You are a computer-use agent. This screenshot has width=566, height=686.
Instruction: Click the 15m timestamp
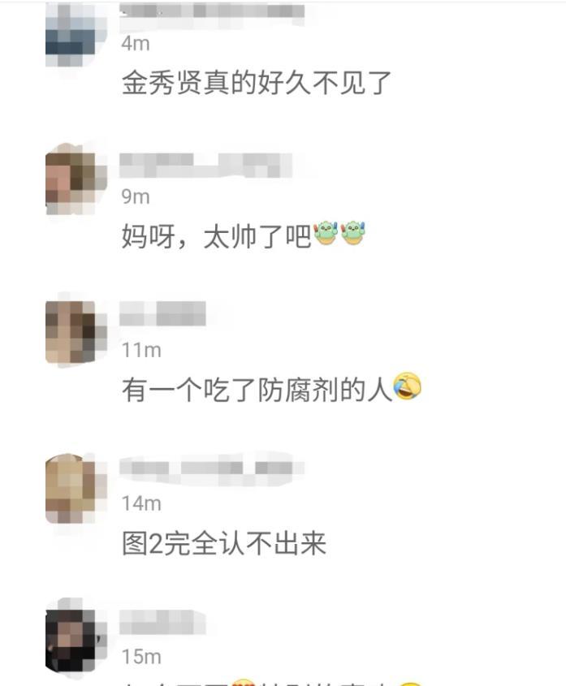click(141, 657)
